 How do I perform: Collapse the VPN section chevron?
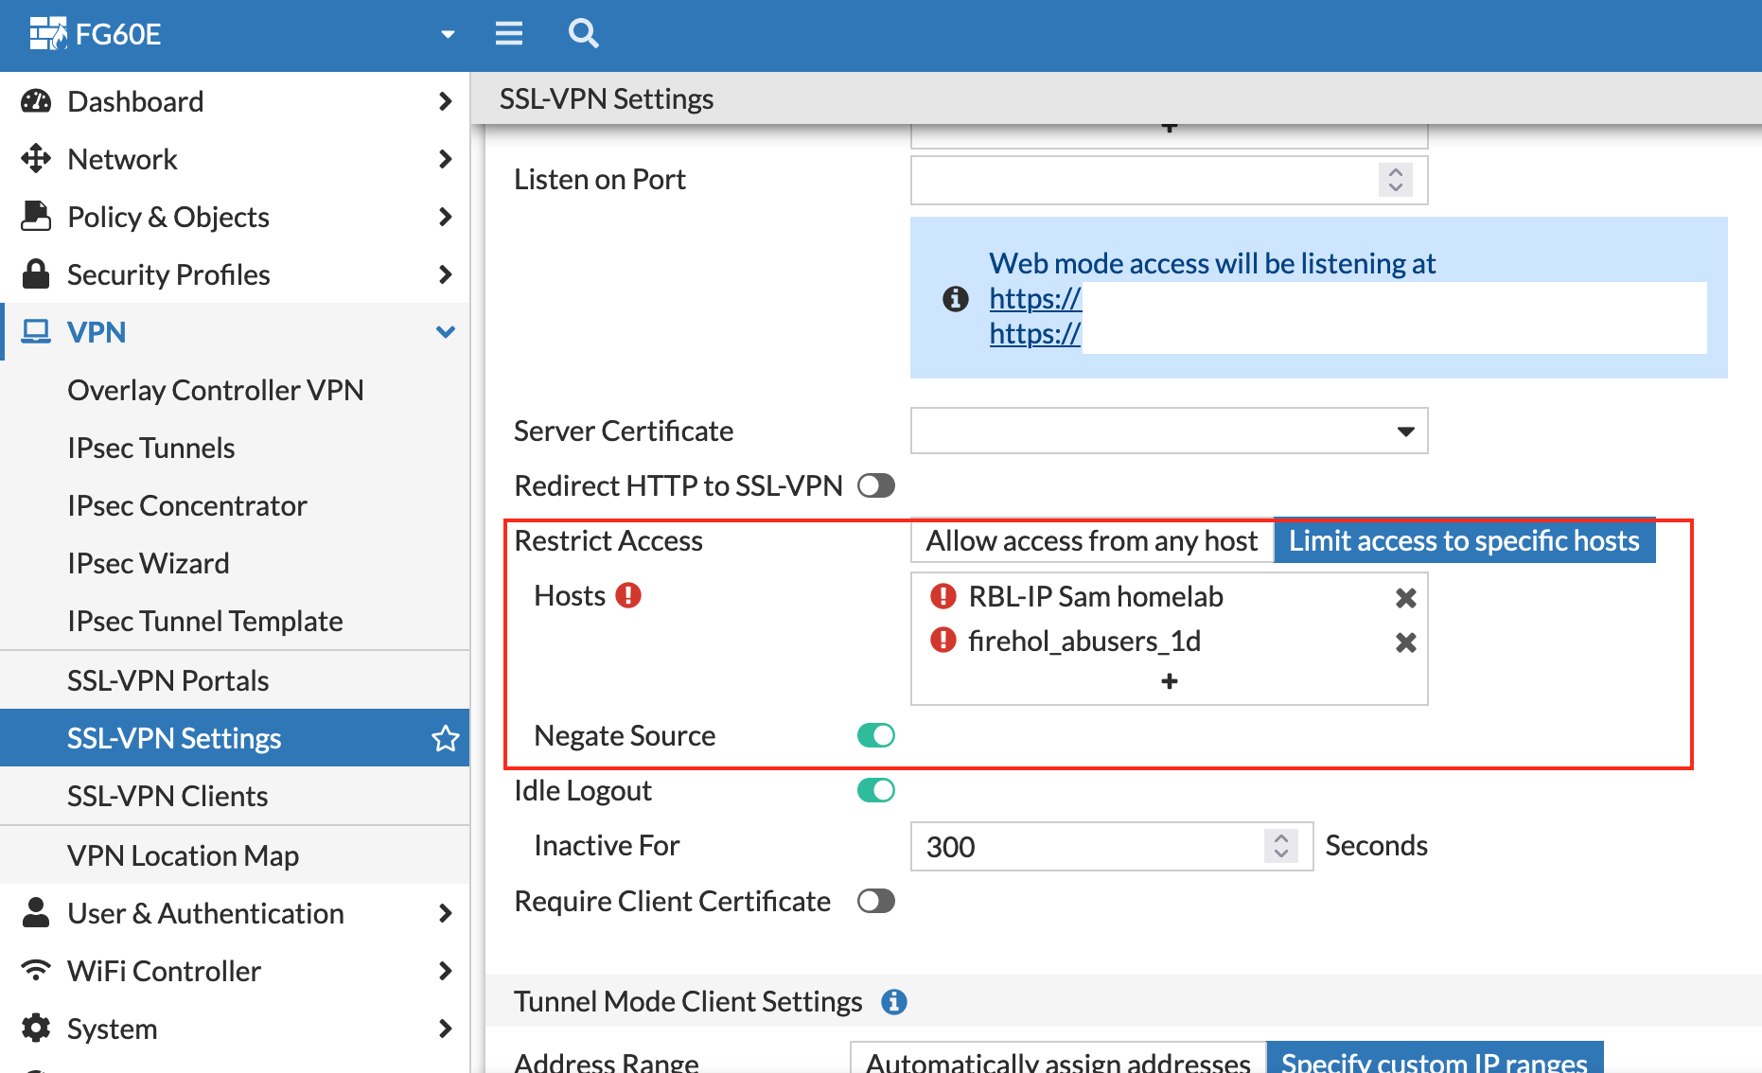click(x=445, y=331)
